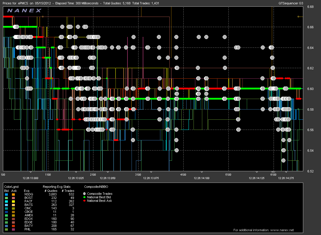Select the CINC exchange name
This screenshot has height=235, width=321.
point(28,208)
